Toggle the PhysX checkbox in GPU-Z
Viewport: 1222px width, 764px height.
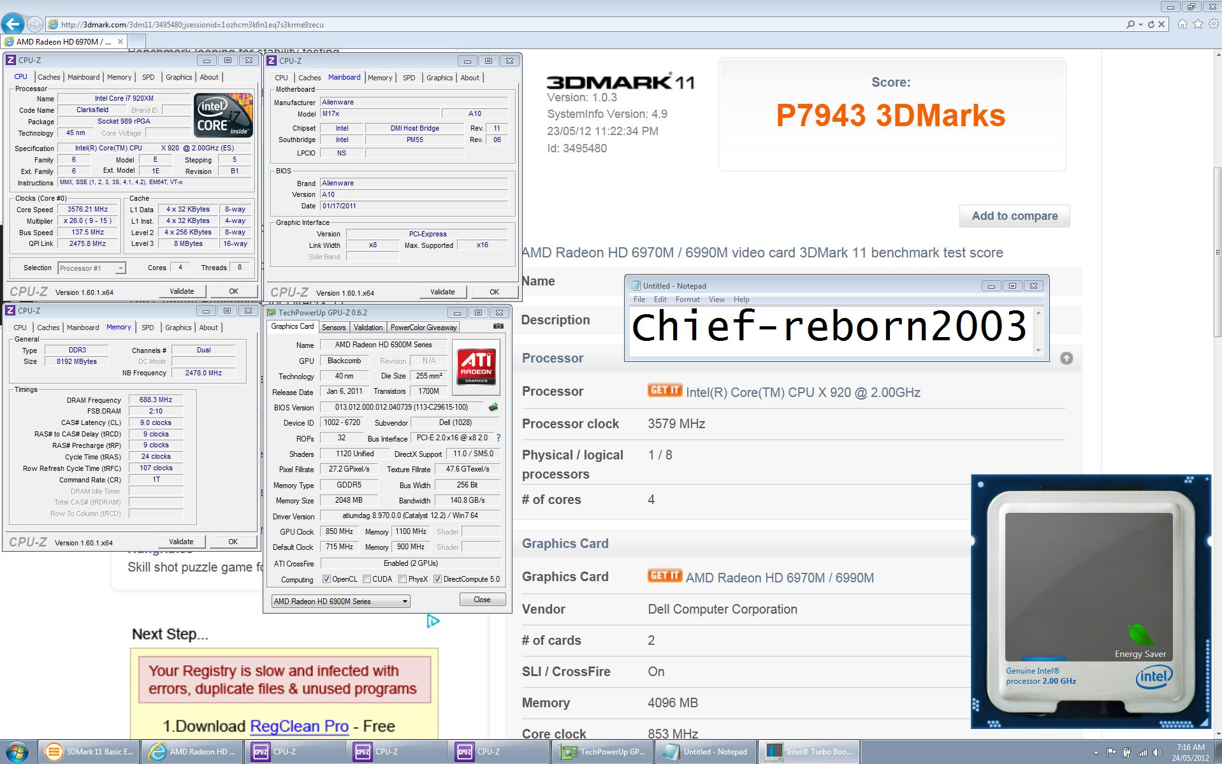[x=402, y=579]
